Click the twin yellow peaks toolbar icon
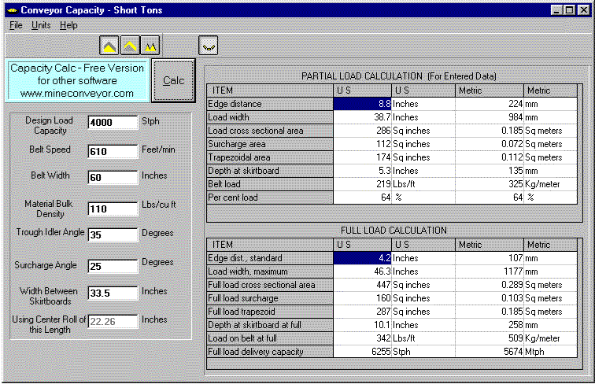Viewport: 595px width, 384px height. coord(150,45)
